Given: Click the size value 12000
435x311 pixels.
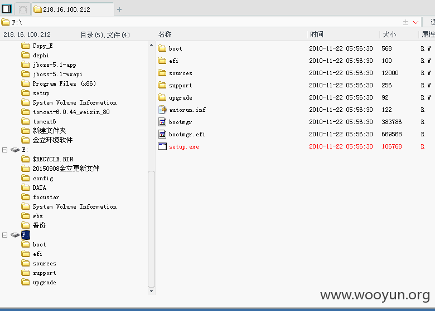Looking at the screenshot, I should tap(390, 73).
